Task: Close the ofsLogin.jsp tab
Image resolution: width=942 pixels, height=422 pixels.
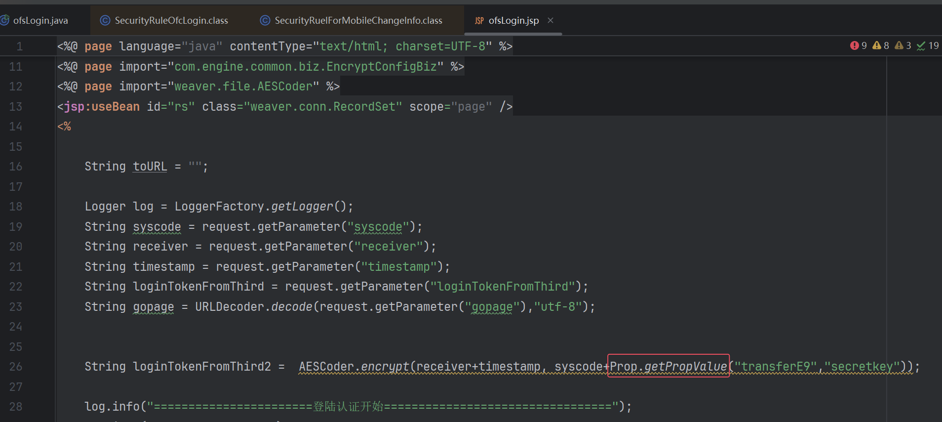Action: pyautogui.click(x=550, y=20)
